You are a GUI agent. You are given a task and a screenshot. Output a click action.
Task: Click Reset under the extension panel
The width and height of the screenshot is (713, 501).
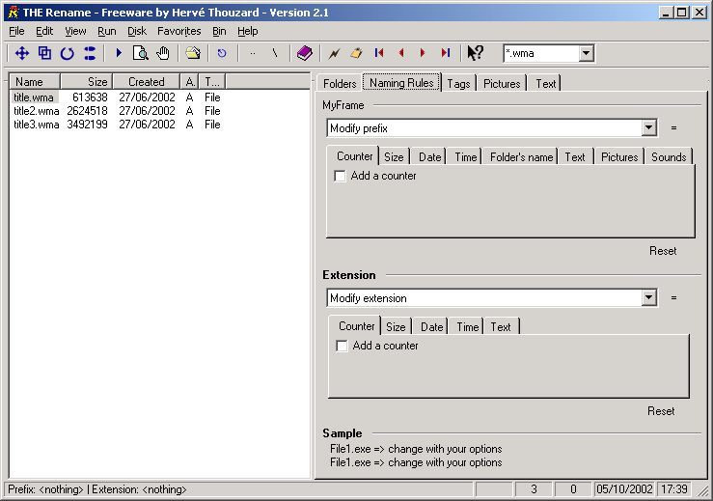[661, 411]
